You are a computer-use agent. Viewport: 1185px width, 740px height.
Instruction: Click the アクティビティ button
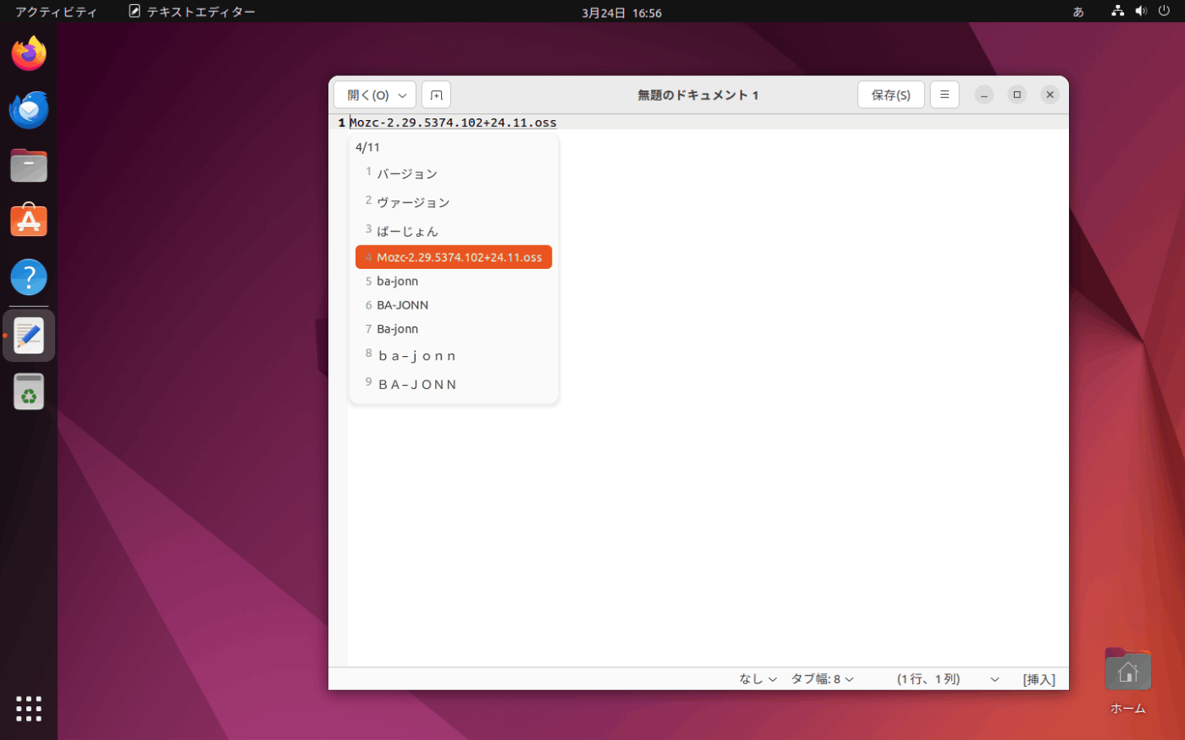[56, 12]
